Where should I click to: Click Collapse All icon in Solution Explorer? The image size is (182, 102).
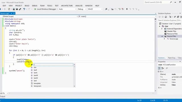tap(178, 17)
